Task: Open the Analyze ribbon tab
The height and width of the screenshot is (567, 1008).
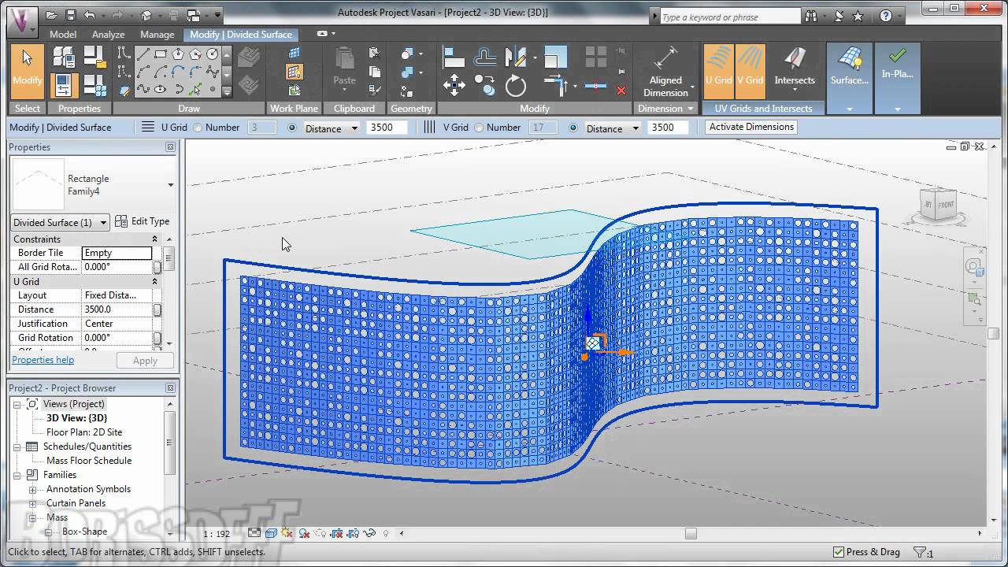Action: click(108, 35)
